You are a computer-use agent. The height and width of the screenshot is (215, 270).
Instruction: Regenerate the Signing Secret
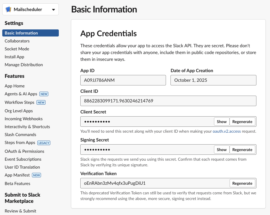(x=242, y=150)
